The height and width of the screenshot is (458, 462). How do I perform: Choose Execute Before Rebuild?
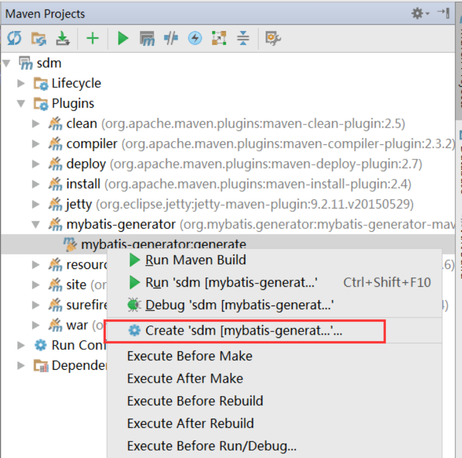pos(274,401)
